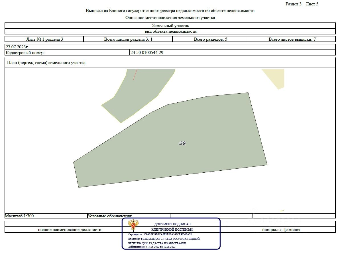Screen dimensions: 342x256
Task: Click 'Всего листов раздела 3: 1' cell
Action: coord(128,39)
